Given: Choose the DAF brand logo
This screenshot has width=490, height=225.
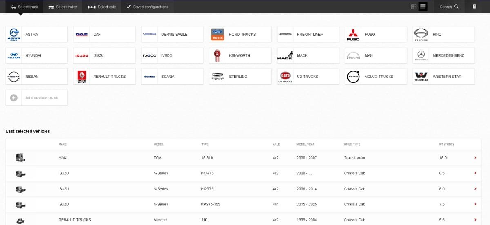Looking at the screenshot, I should (82, 35).
